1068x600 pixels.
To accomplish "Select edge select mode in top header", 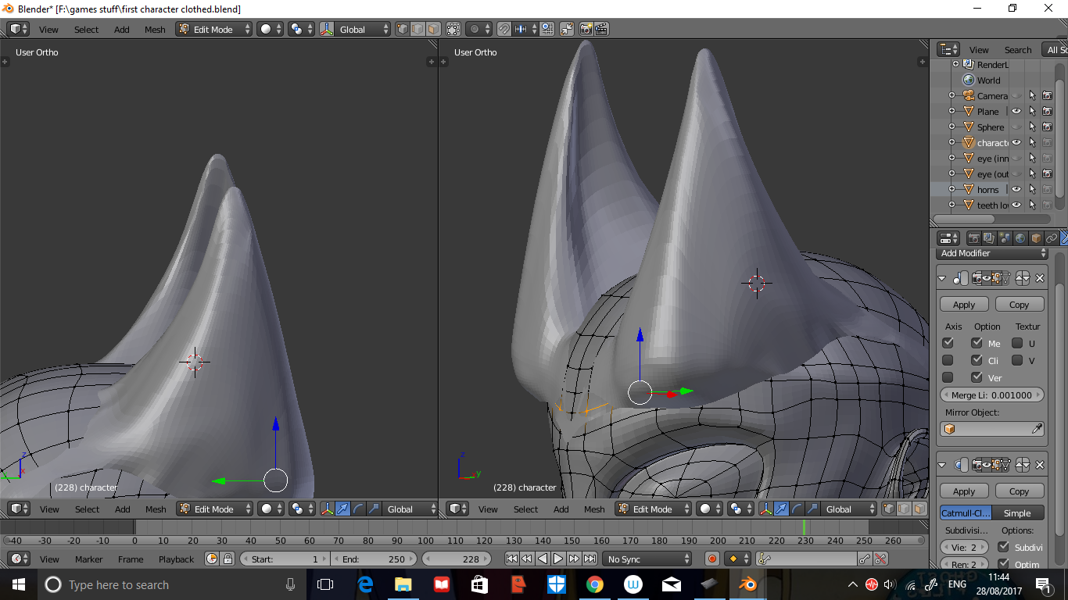I will click(418, 29).
